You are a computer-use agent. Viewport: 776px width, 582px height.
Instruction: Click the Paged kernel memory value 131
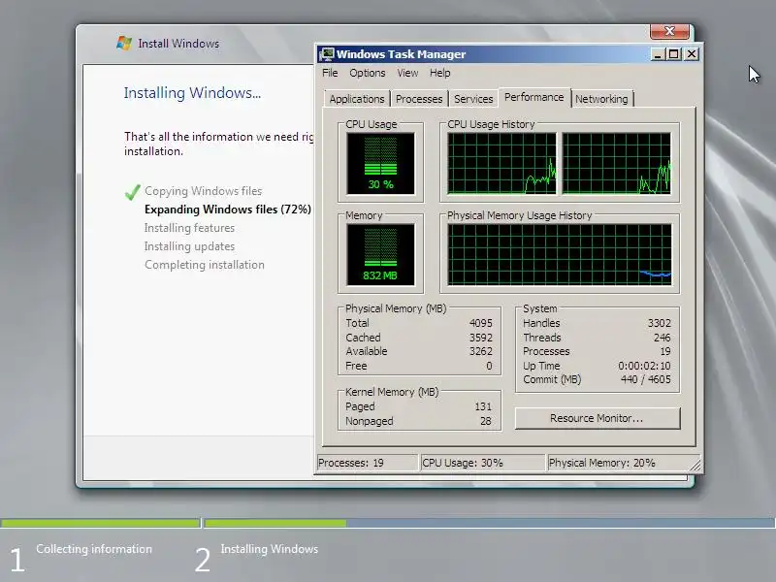[x=483, y=406]
